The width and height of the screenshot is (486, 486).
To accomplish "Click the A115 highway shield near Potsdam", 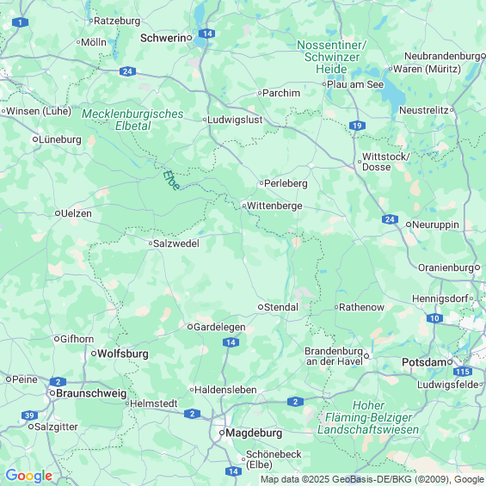I will point(463,372).
